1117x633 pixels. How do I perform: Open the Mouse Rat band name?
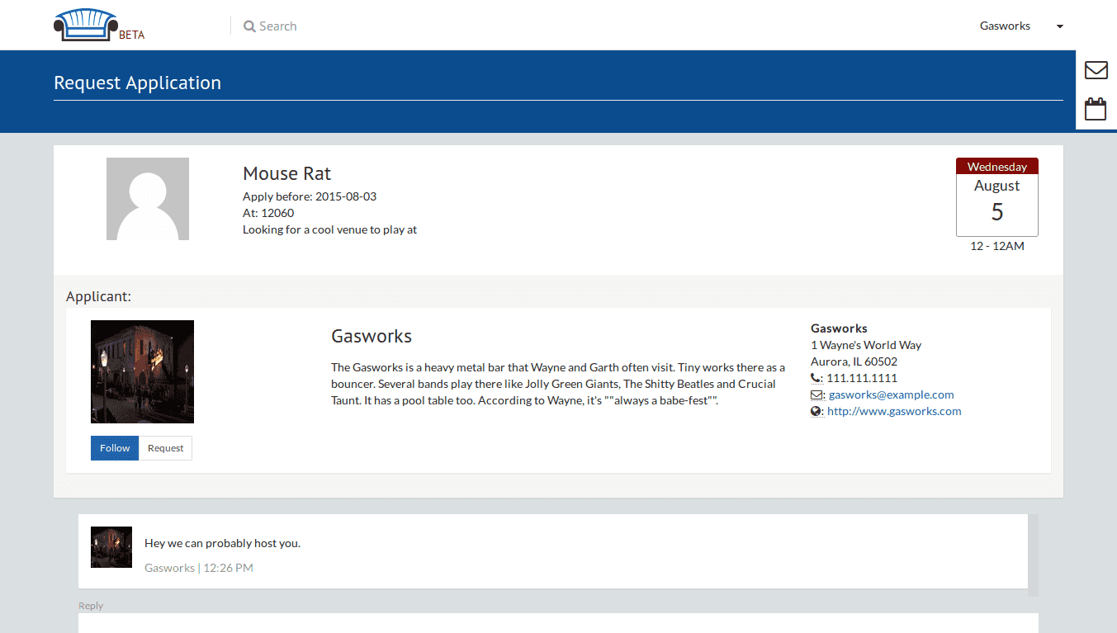pyautogui.click(x=286, y=173)
